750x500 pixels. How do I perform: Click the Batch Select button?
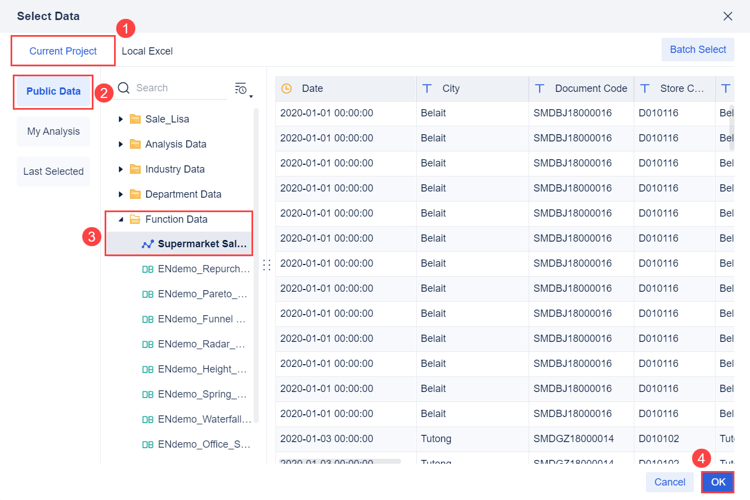point(698,49)
